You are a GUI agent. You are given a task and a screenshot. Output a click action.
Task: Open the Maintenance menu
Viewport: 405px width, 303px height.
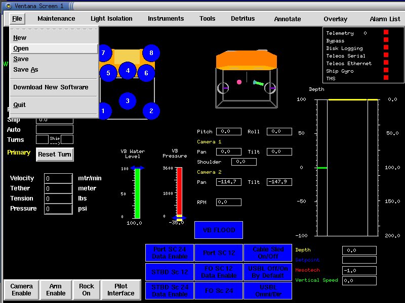pos(56,19)
